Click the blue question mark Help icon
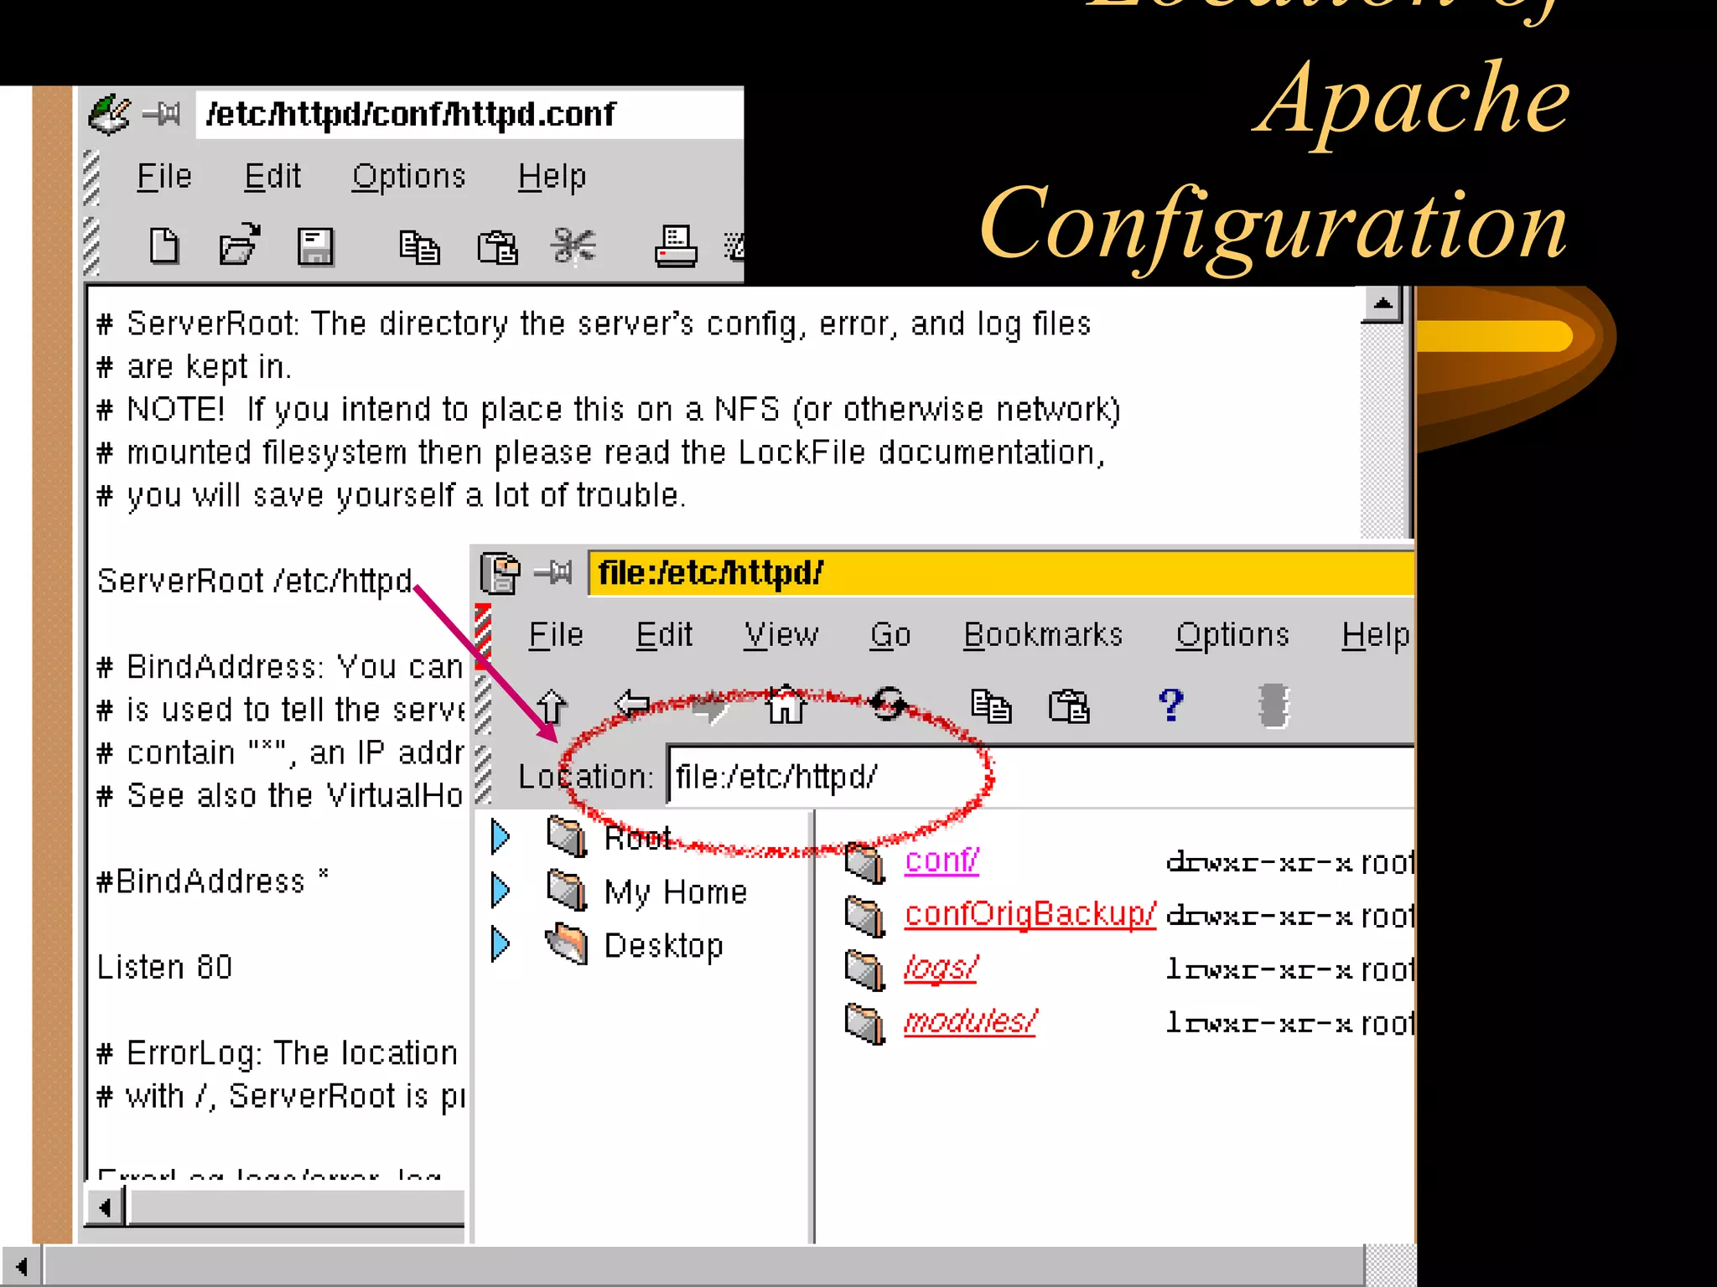Image resolution: width=1717 pixels, height=1287 pixels. 1171,705
